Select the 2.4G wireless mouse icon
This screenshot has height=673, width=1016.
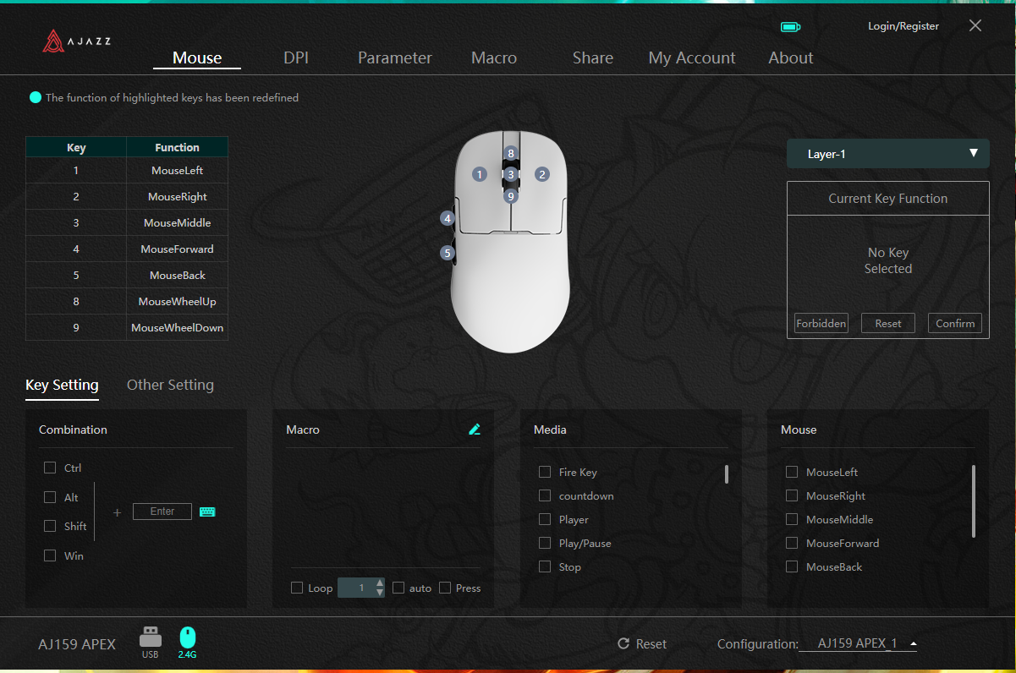[x=187, y=643]
